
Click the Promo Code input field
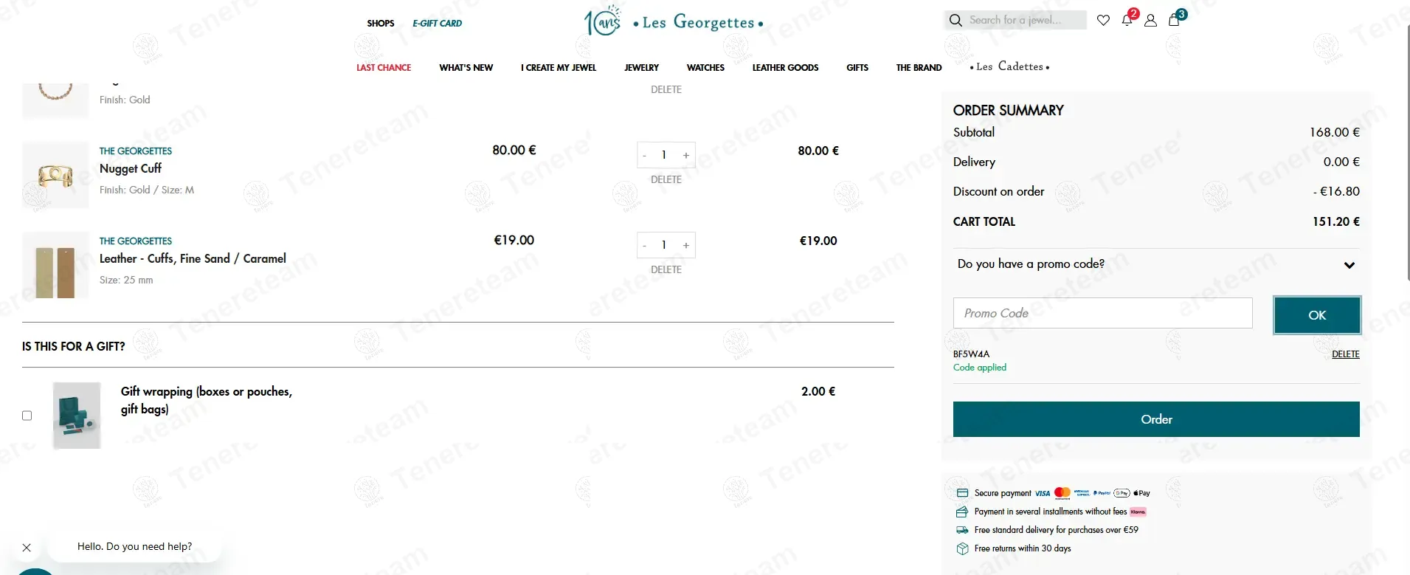coord(1102,313)
